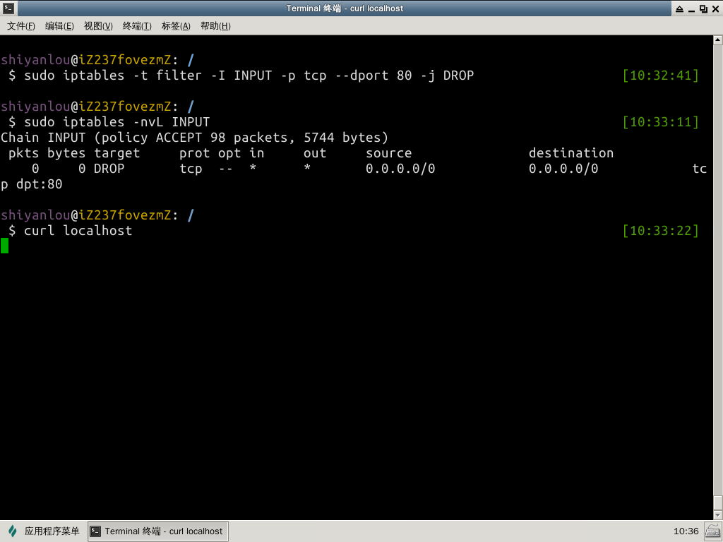The height and width of the screenshot is (542, 723).
Task: Open the 视图(V) menu
Action: point(98,26)
